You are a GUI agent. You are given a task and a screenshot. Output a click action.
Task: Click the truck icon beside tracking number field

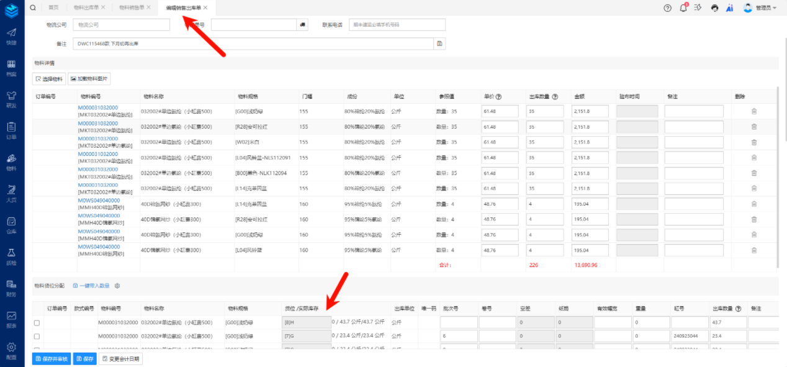click(303, 25)
